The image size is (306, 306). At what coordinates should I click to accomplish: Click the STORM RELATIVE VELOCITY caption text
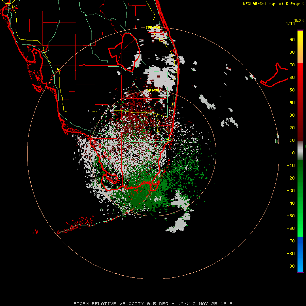[108, 304]
